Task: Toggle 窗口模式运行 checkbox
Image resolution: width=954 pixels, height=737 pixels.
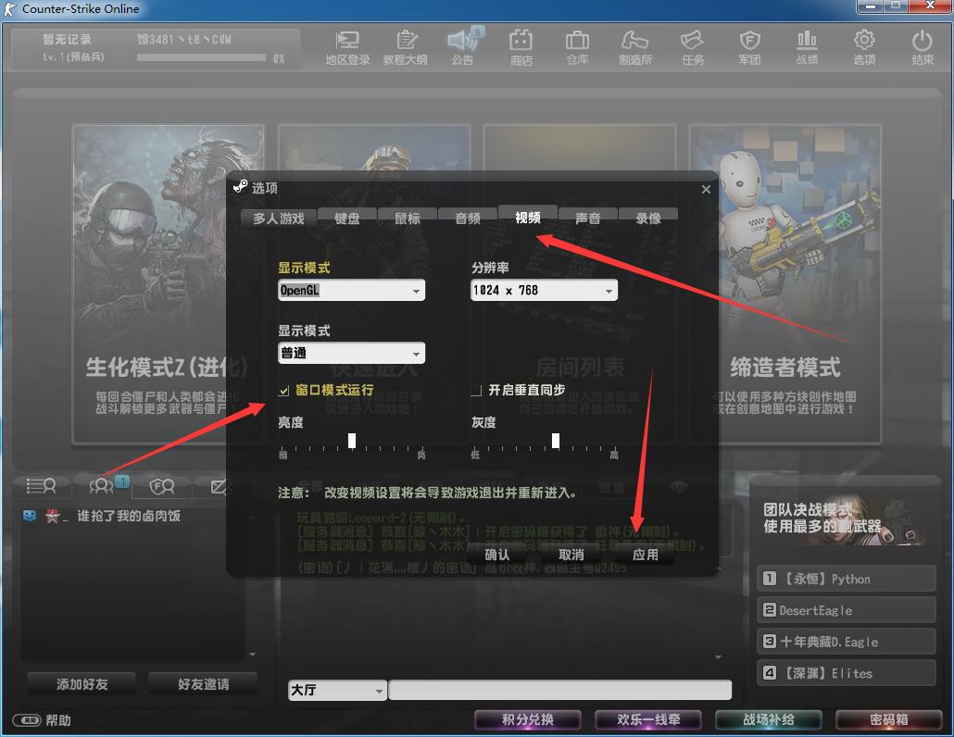Action: (x=283, y=391)
